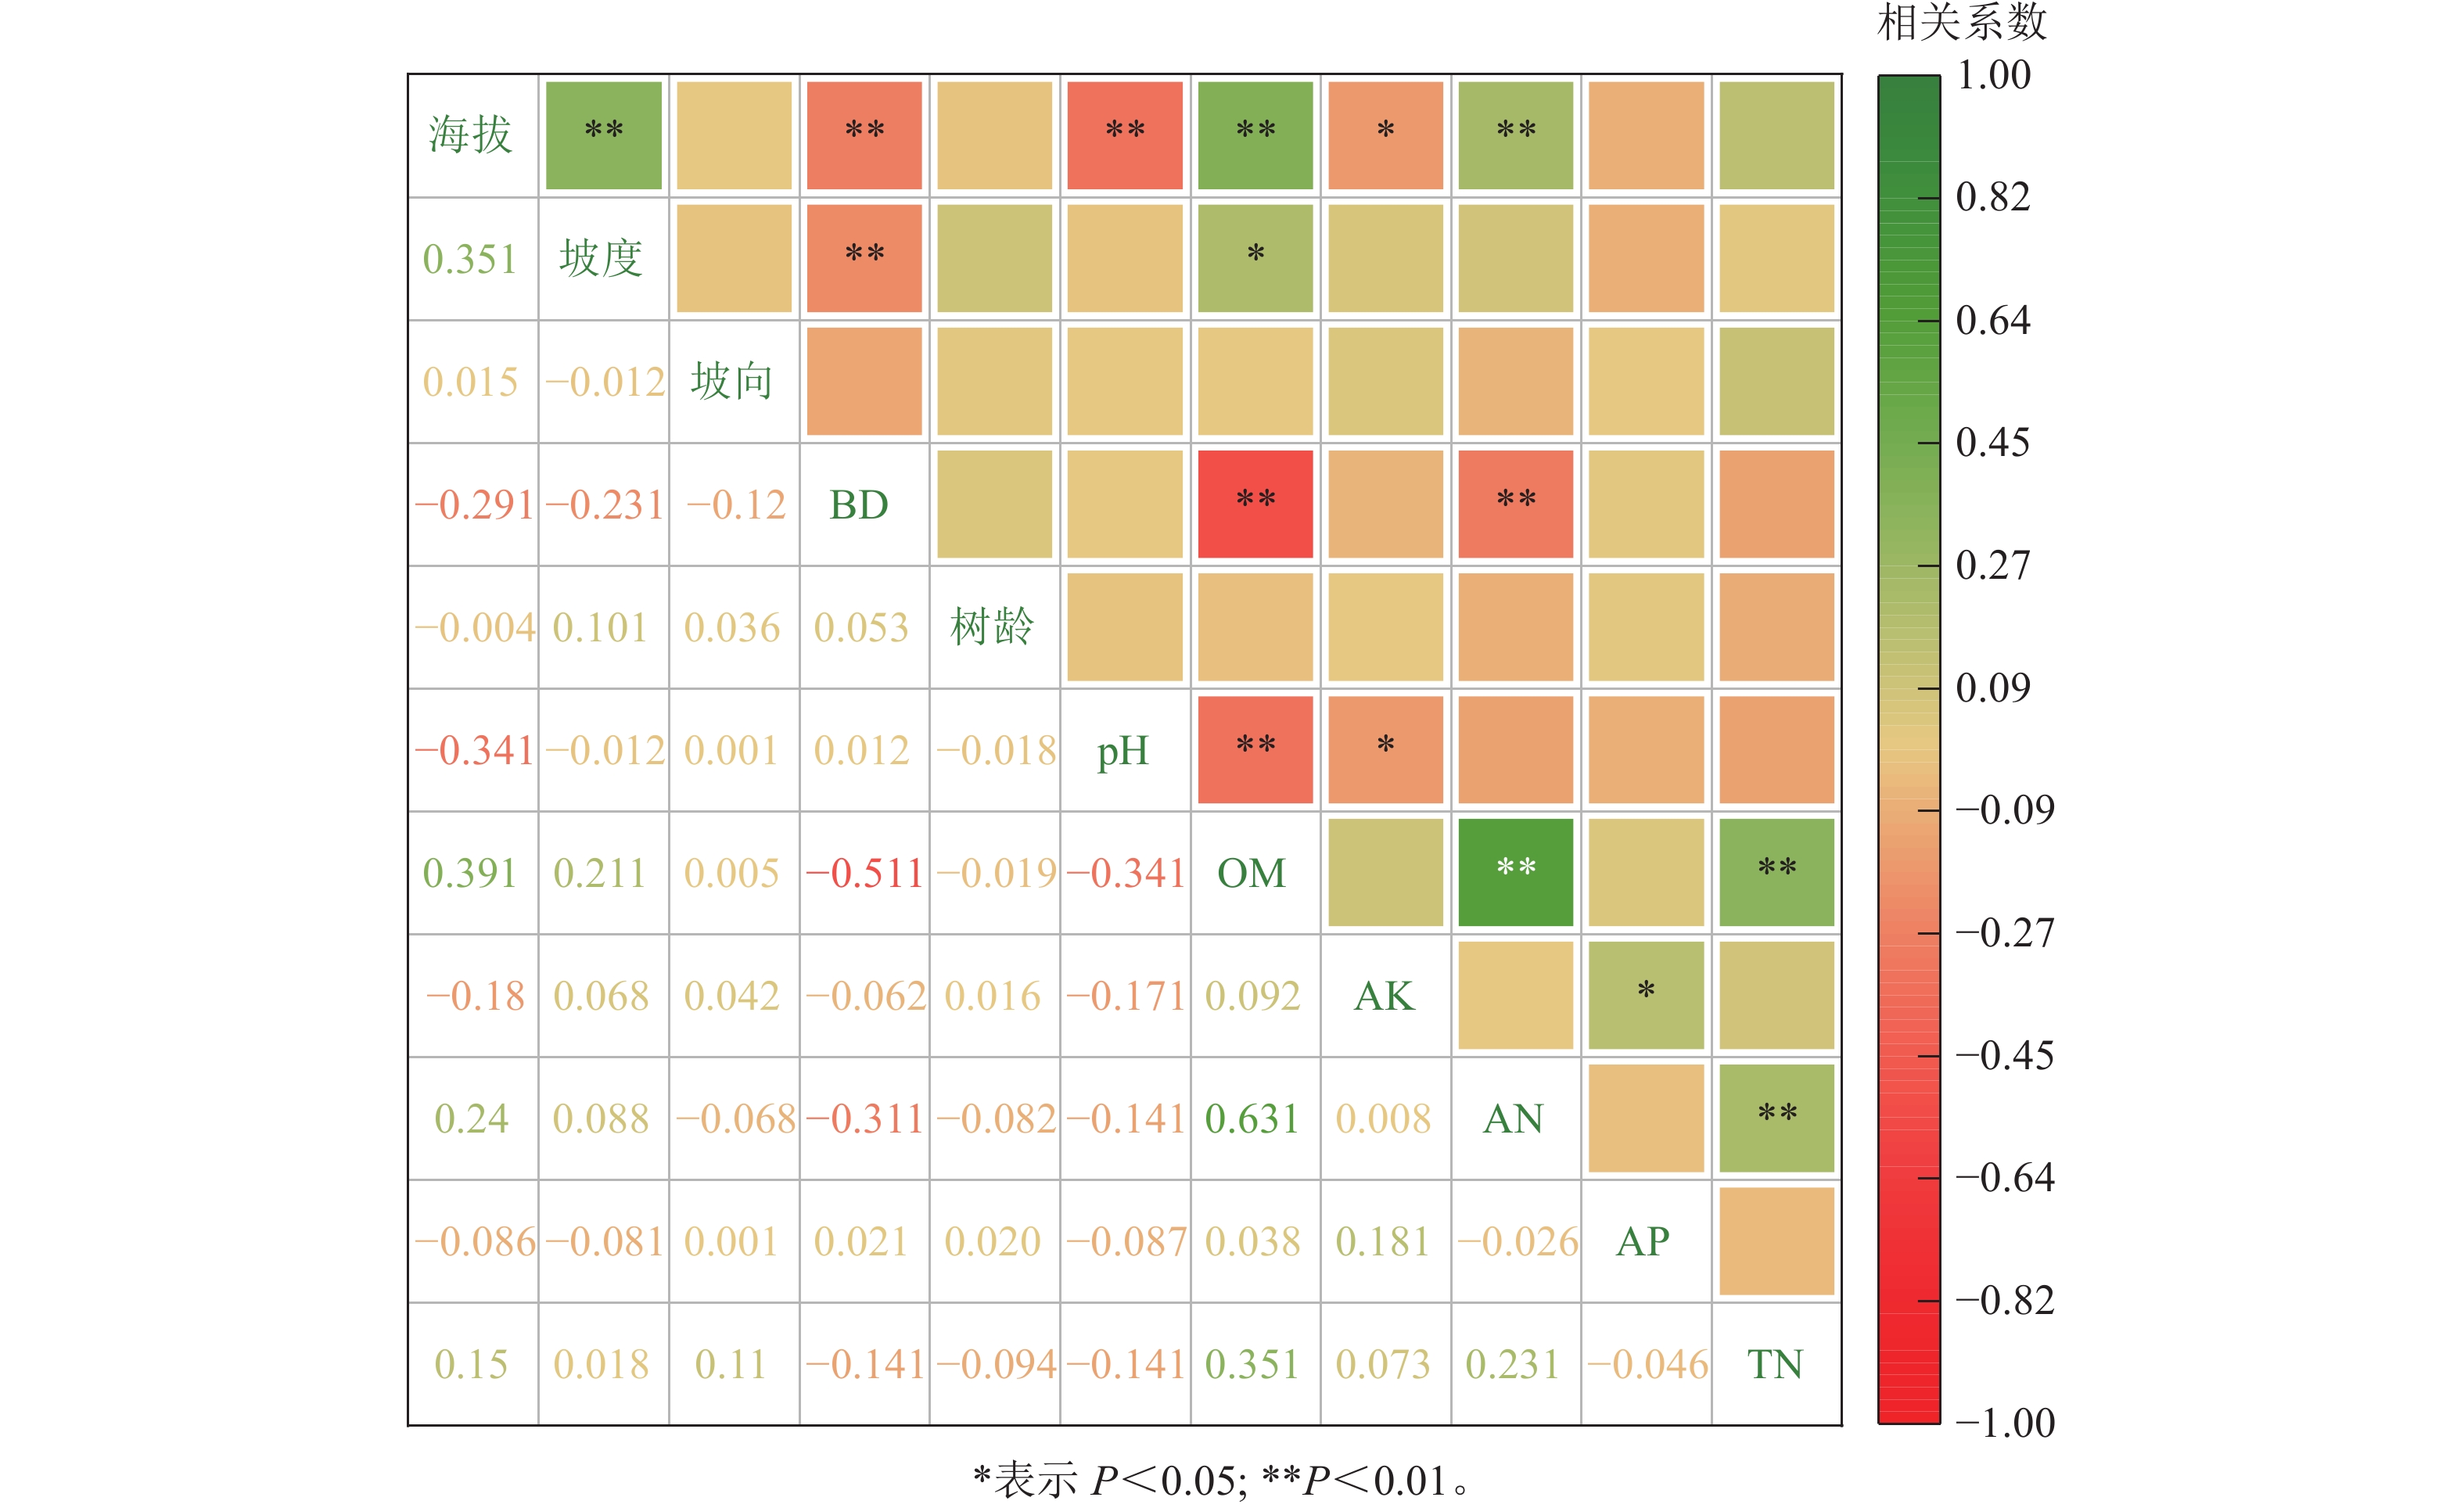
Task: Click the bright red BD–OM square
Action: click(x=1255, y=504)
